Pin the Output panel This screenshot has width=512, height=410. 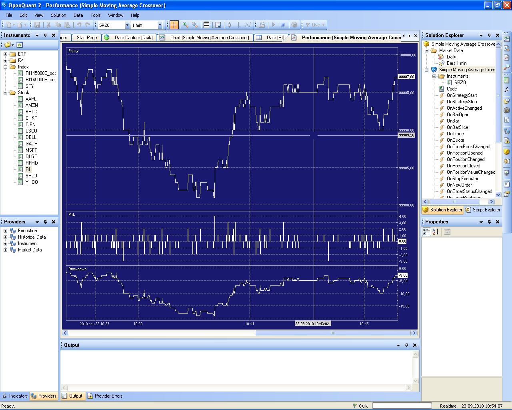point(406,345)
